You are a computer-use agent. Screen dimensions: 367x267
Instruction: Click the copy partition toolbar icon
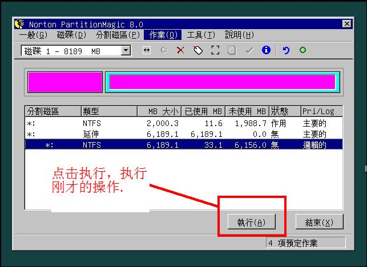click(x=232, y=50)
